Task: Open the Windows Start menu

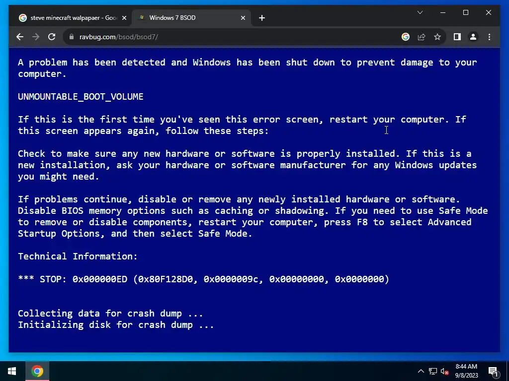Action: point(12,371)
